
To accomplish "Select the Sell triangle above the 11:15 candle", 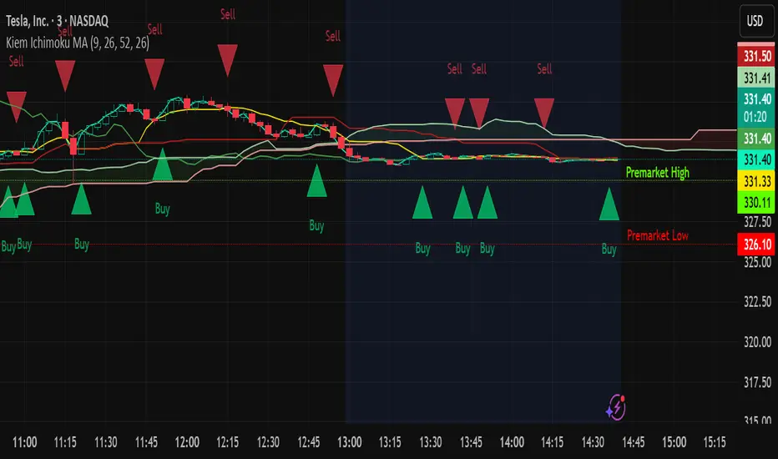I will (x=65, y=75).
